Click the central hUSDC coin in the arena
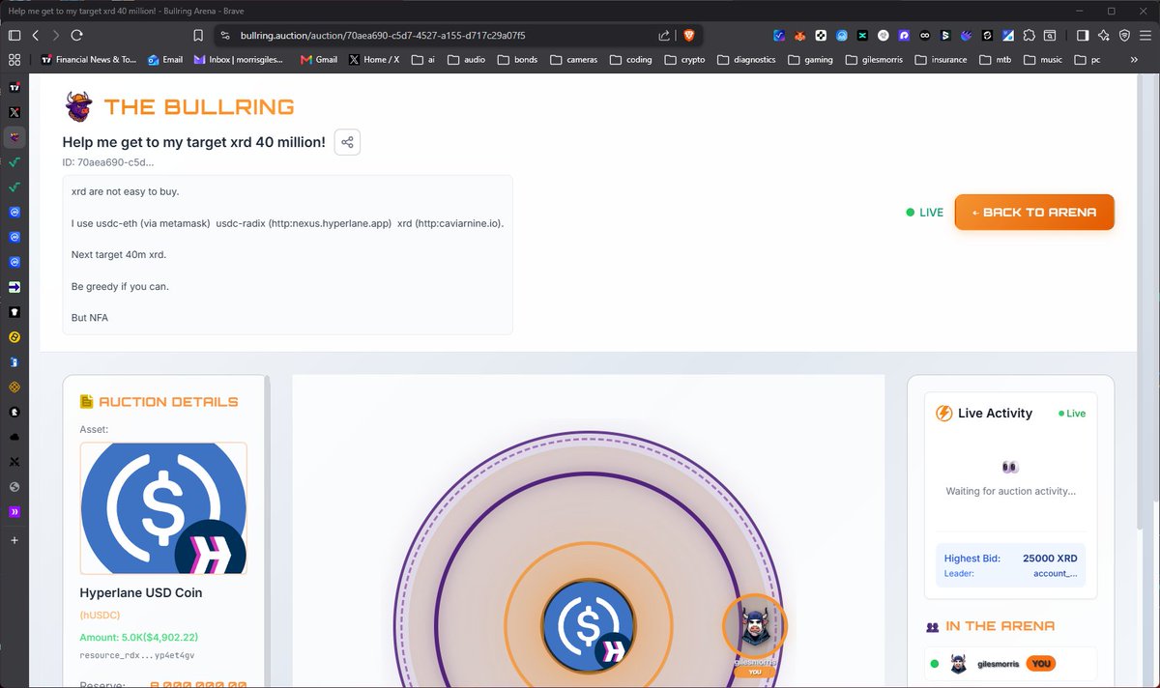 click(589, 624)
